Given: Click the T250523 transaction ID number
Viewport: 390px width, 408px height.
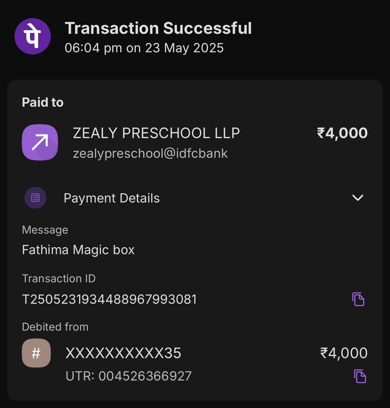Looking at the screenshot, I should click(x=109, y=300).
